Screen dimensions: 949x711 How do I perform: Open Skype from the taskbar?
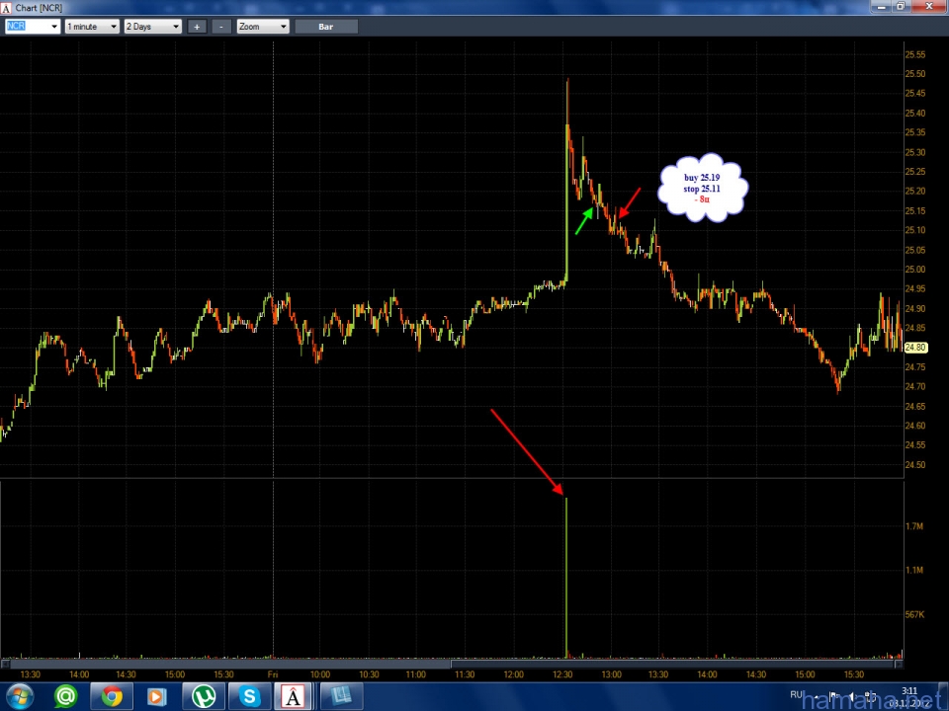pos(249,696)
